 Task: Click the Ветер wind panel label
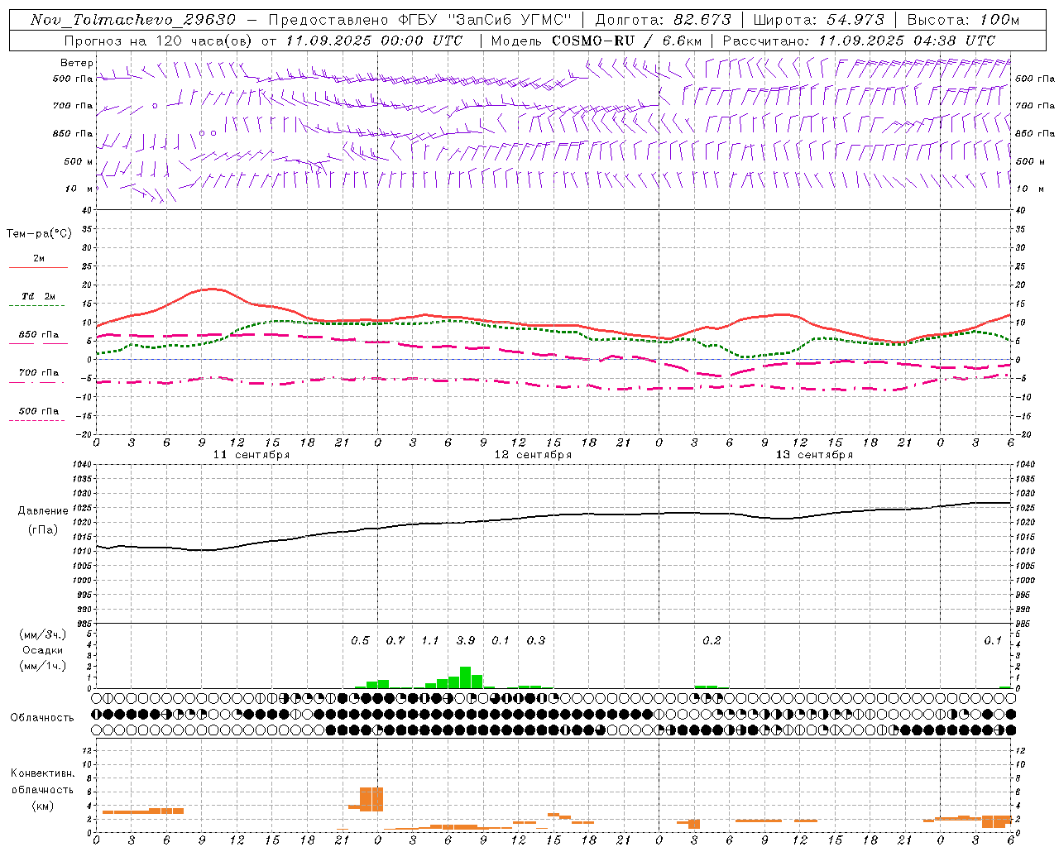click(77, 63)
